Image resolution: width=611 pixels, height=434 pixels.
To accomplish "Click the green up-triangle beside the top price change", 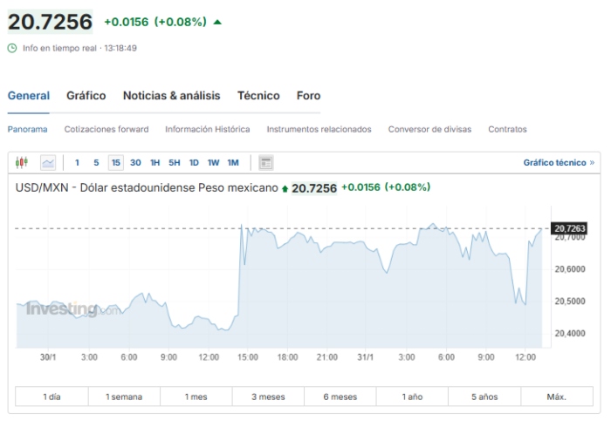I will coord(217,22).
